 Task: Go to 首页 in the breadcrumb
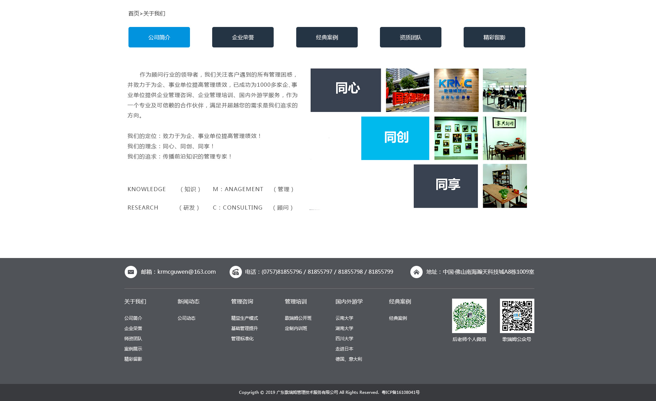(134, 14)
